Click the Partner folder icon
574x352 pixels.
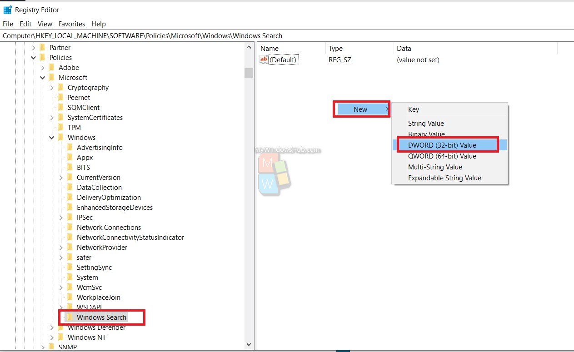[43, 47]
